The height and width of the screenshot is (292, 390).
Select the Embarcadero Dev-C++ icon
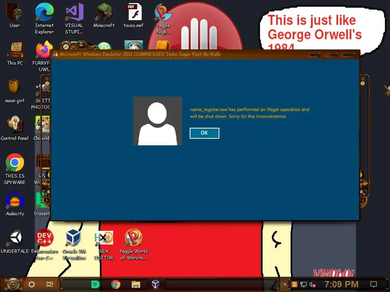click(x=44, y=244)
